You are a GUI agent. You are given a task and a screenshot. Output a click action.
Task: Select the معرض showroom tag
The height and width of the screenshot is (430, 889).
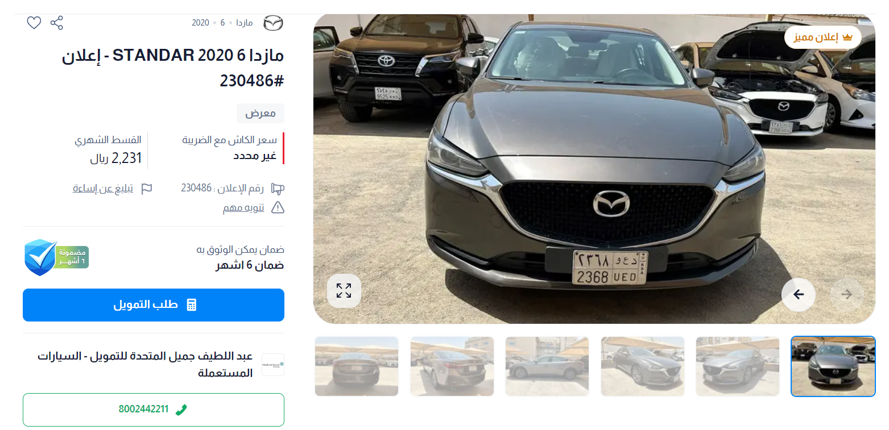(261, 114)
